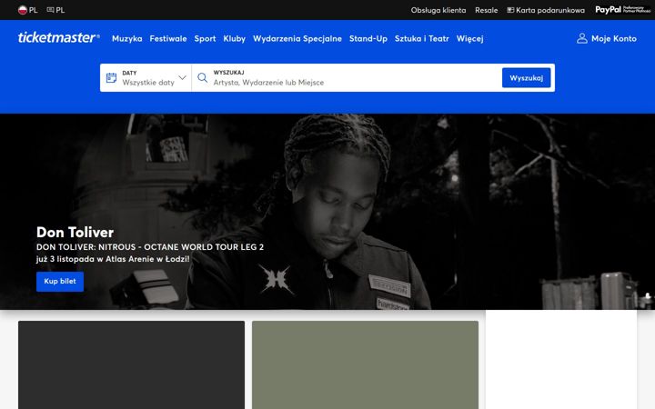Open the Więcej menu
This screenshot has height=409, width=655.
(x=470, y=38)
